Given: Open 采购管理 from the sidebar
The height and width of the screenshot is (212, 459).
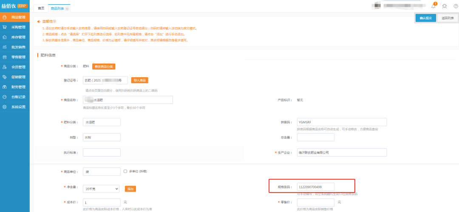Looking at the screenshot, I should [18, 27].
